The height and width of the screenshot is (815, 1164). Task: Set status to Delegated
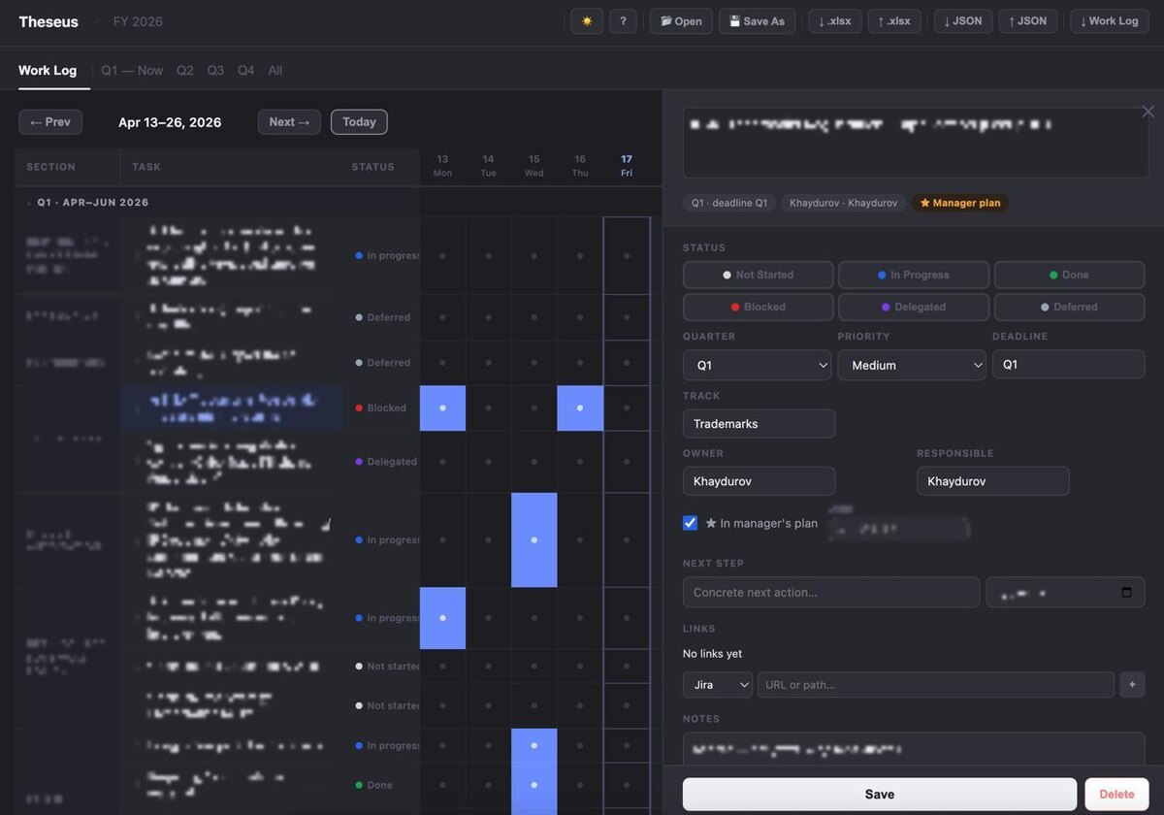(914, 307)
